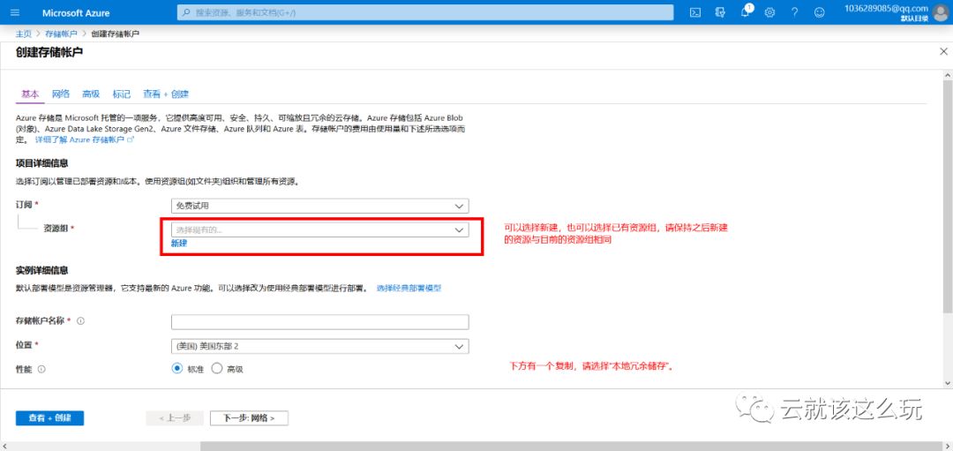Select the 高级 performance radio button
This screenshot has height=451, width=953.
click(x=216, y=368)
